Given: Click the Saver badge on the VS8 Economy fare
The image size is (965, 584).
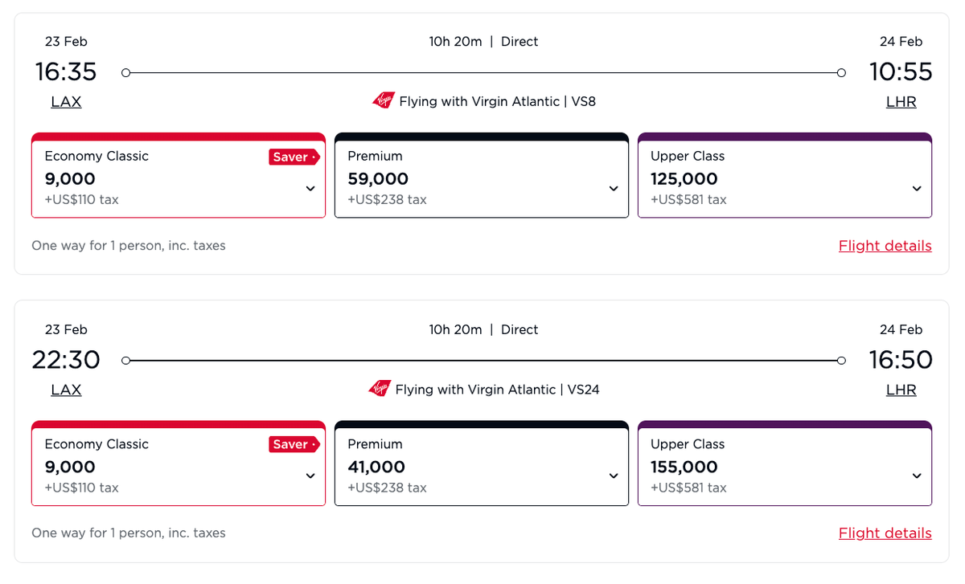Looking at the screenshot, I should 294,157.
